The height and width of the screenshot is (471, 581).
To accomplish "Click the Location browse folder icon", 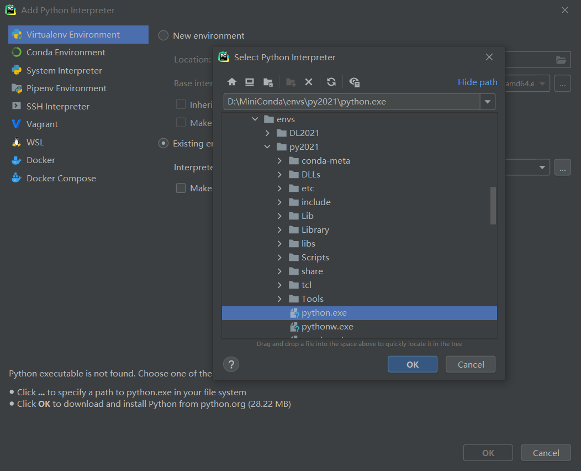I will tap(561, 60).
